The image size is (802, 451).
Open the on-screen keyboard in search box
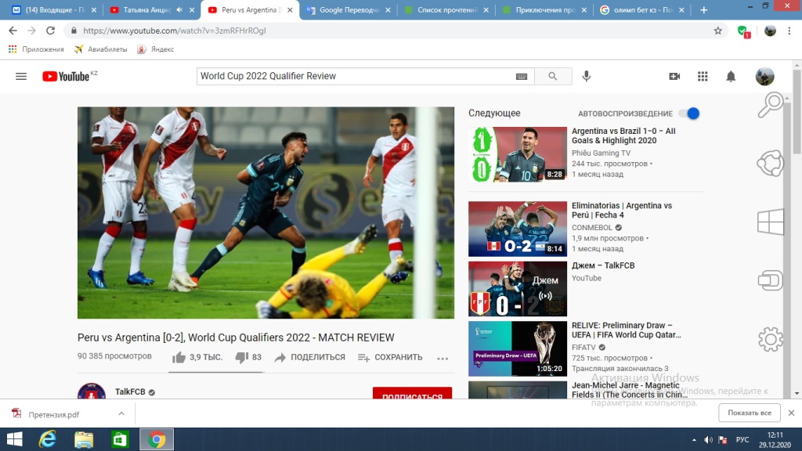521,76
